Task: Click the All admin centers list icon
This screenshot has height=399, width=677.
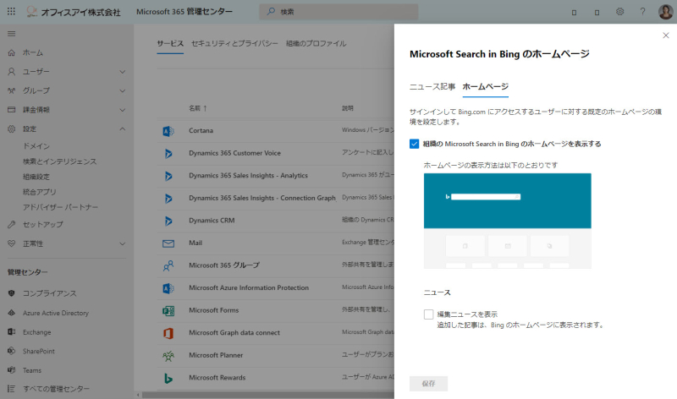Action: click(x=11, y=389)
